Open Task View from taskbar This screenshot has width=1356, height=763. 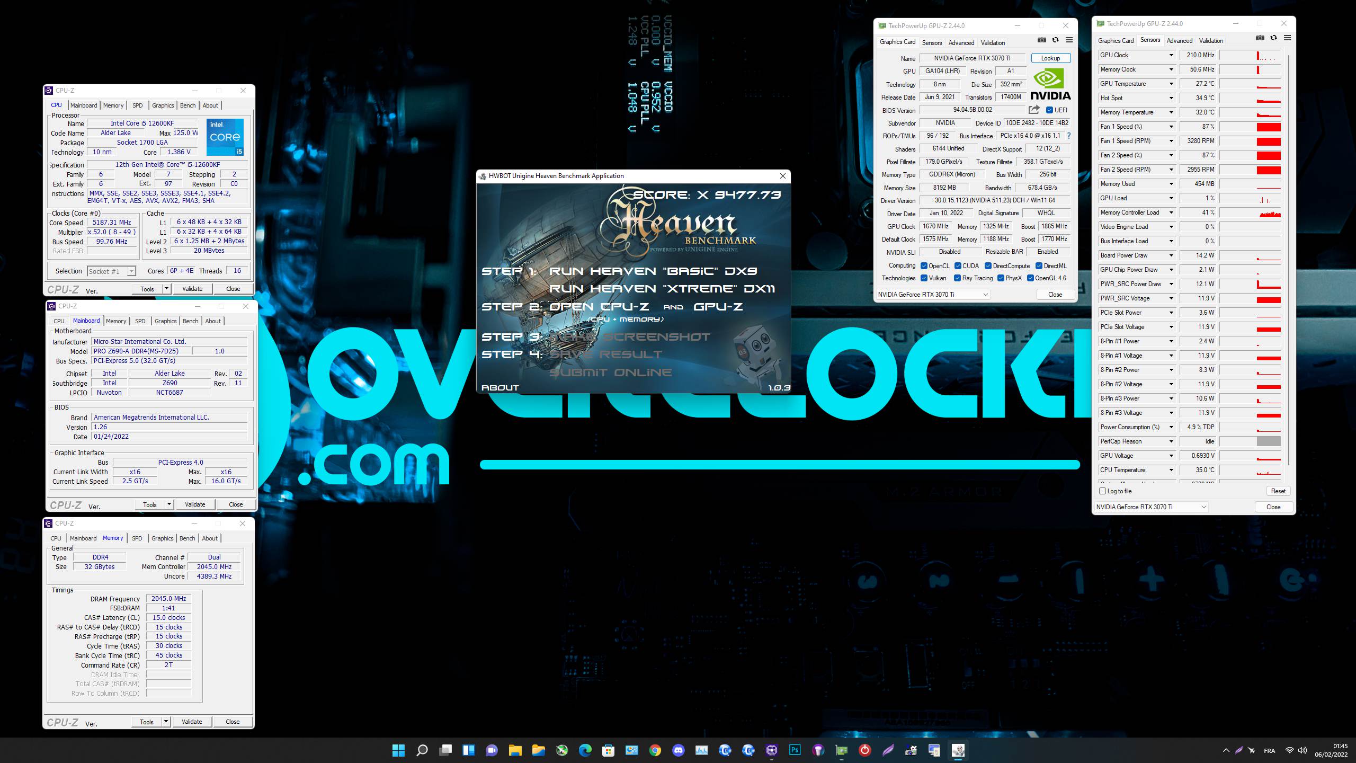pos(445,750)
